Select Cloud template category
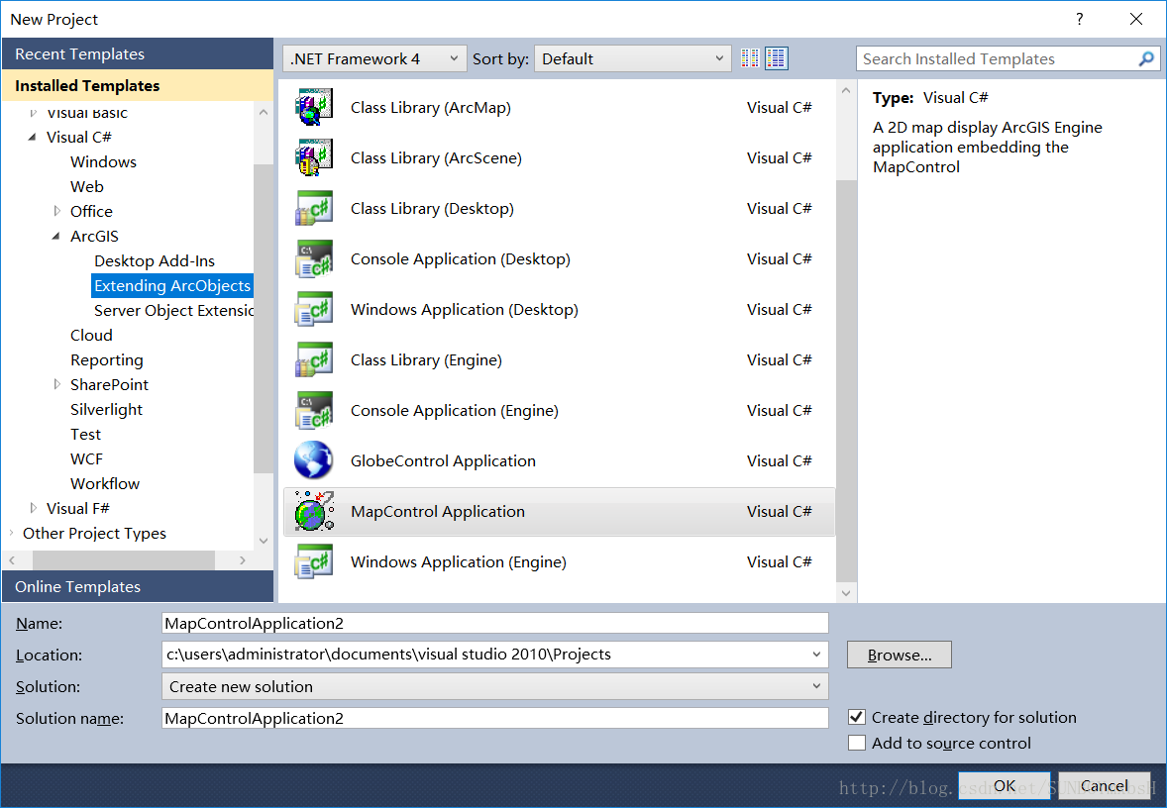 pyautogui.click(x=91, y=335)
